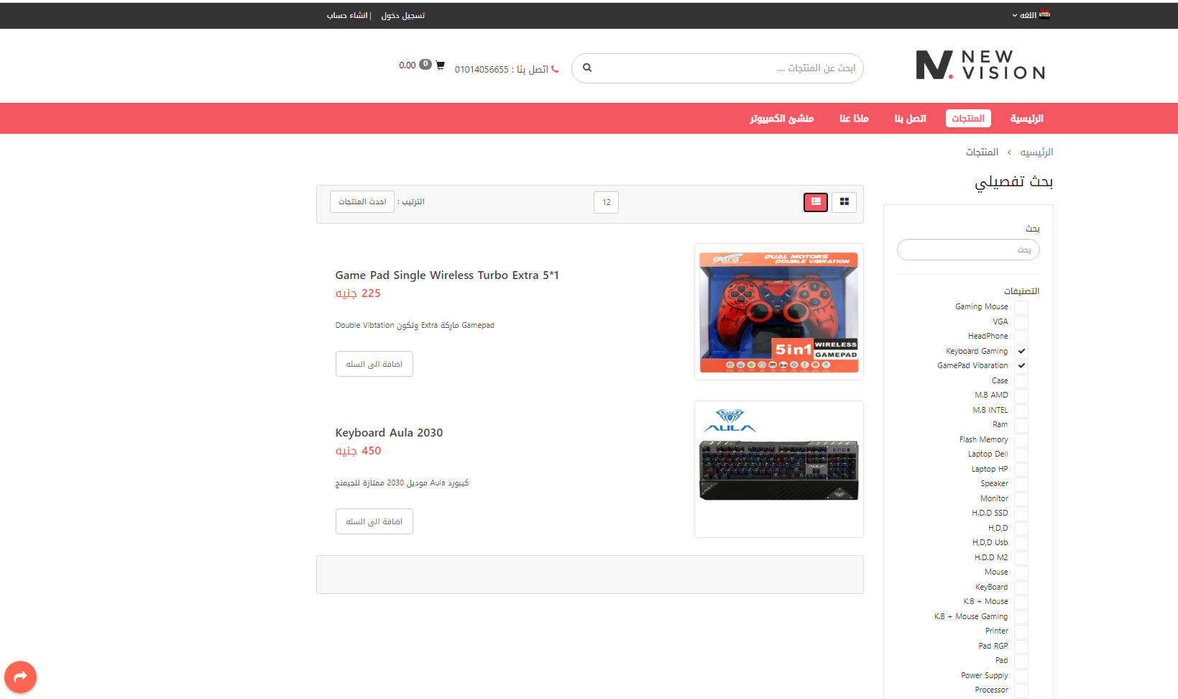Open the items-per-page selector showing 12
1178x699 pixels.
coord(606,202)
